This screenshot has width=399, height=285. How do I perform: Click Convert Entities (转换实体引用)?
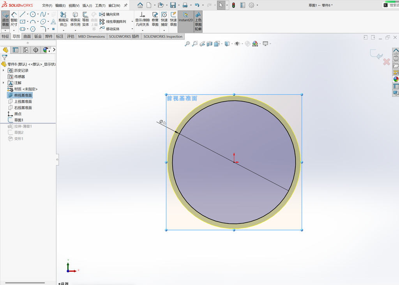coord(75,19)
